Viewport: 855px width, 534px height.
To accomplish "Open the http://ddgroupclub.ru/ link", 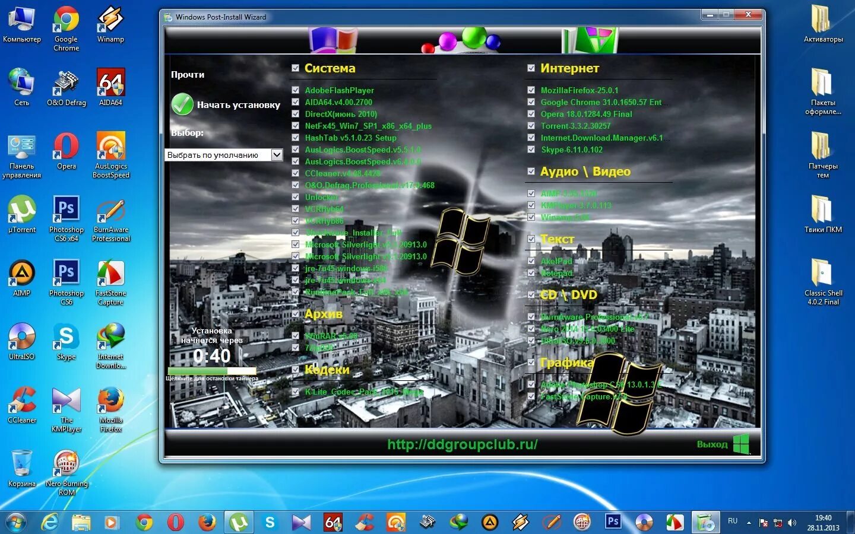I will click(x=463, y=444).
